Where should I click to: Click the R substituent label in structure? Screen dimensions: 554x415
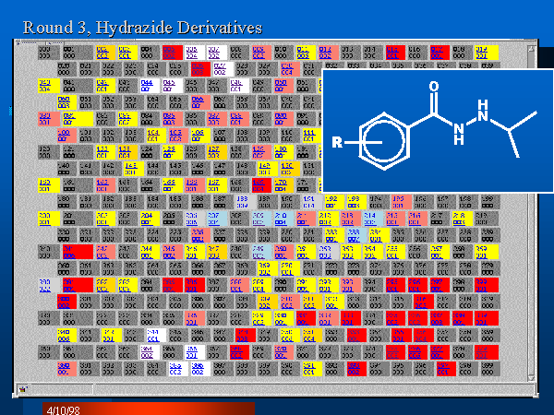pyautogui.click(x=339, y=143)
